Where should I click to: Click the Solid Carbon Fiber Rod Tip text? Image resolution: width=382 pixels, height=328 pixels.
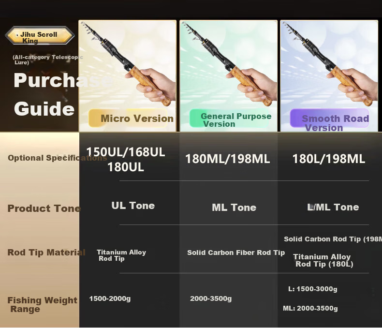pyautogui.click(x=236, y=253)
